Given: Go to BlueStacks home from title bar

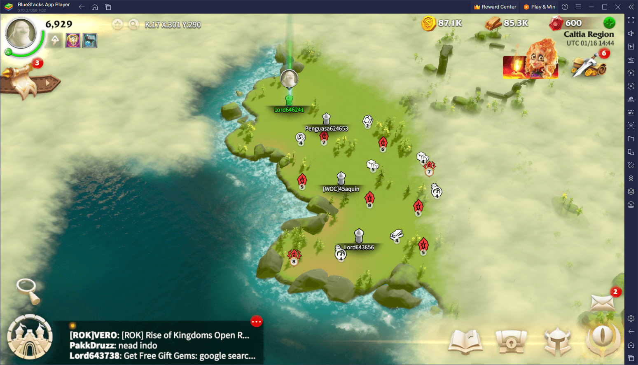Looking at the screenshot, I should [95, 7].
